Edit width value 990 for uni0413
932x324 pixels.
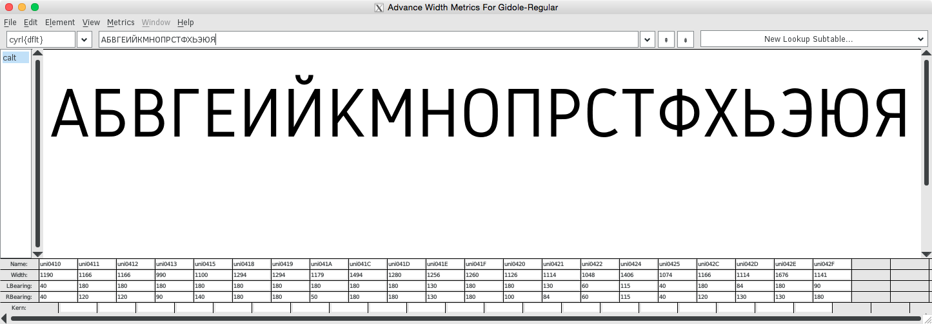pos(174,275)
